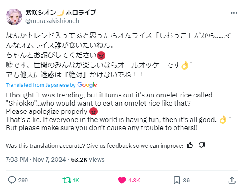Open the three-dot more options menu
247x192 pixels.
(233, 12)
